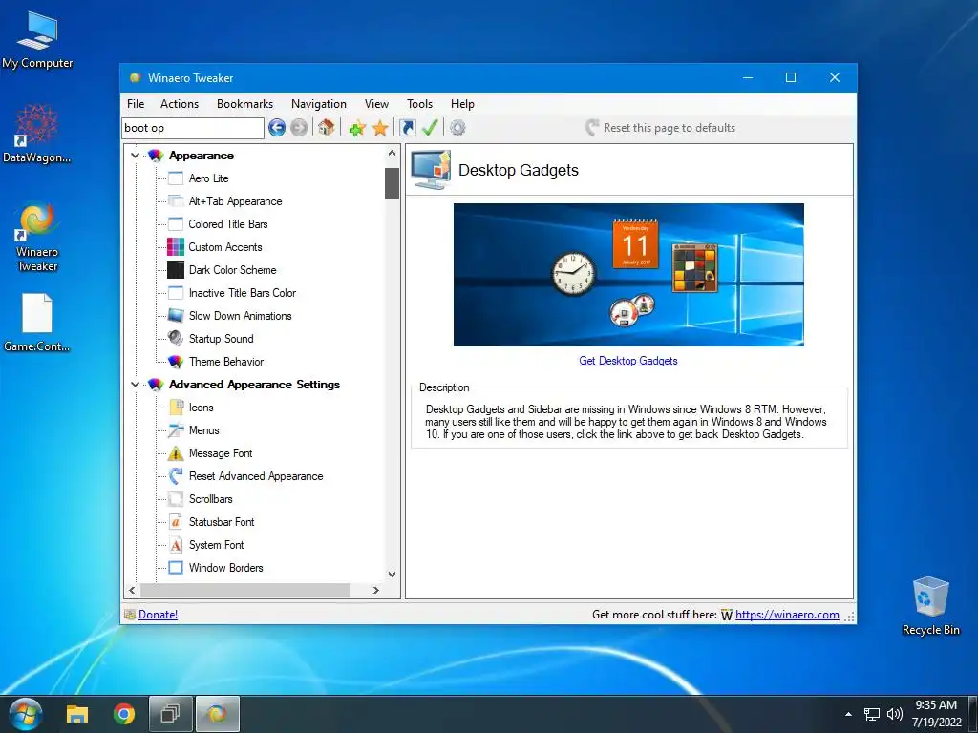Click the Windows Start orb
Image resolution: width=978 pixels, height=733 pixels.
coord(25,714)
